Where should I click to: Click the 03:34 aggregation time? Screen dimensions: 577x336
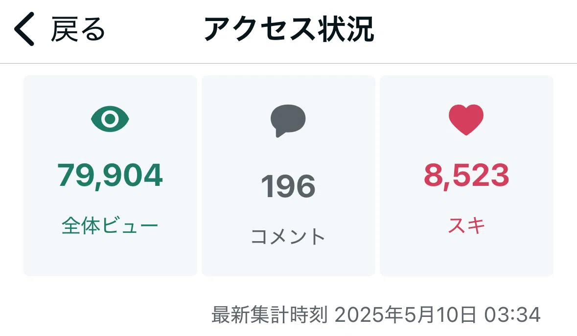coord(512,314)
